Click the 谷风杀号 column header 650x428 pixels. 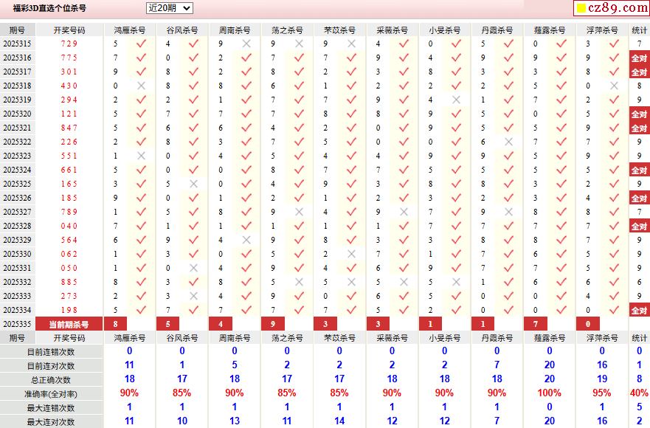click(182, 30)
